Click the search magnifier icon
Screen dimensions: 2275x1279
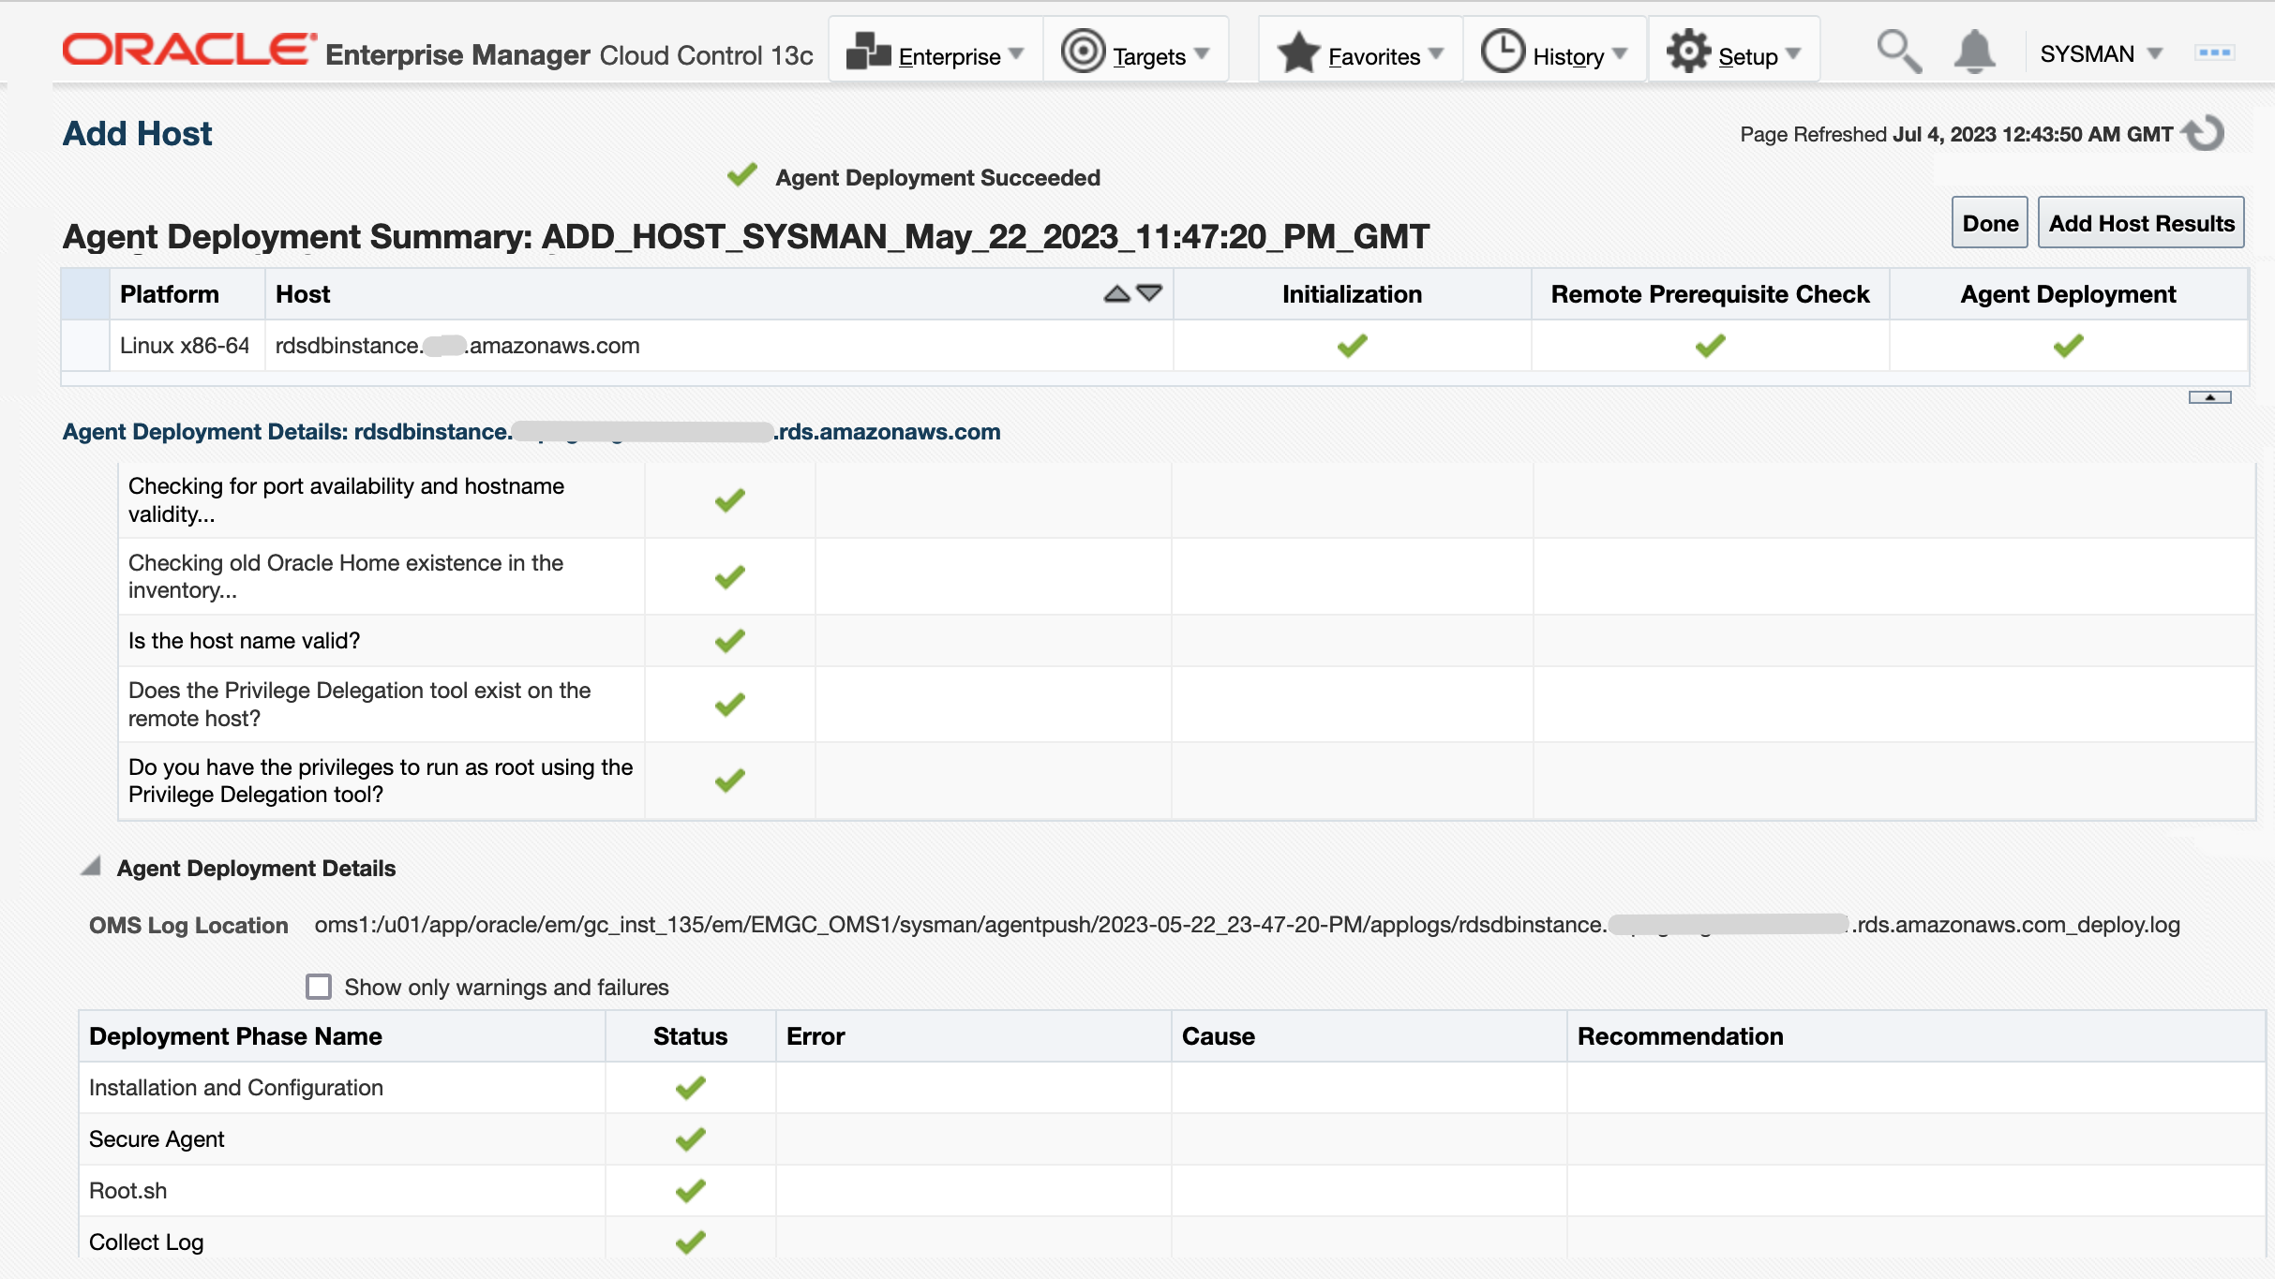(1898, 52)
